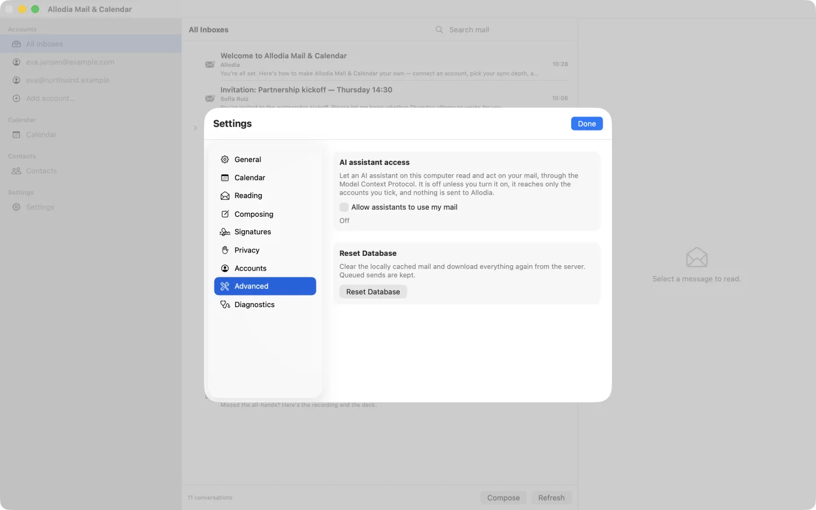Click the yellow minimize window button
Viewport: 816px width, 510px height.
tap(22, 9)
